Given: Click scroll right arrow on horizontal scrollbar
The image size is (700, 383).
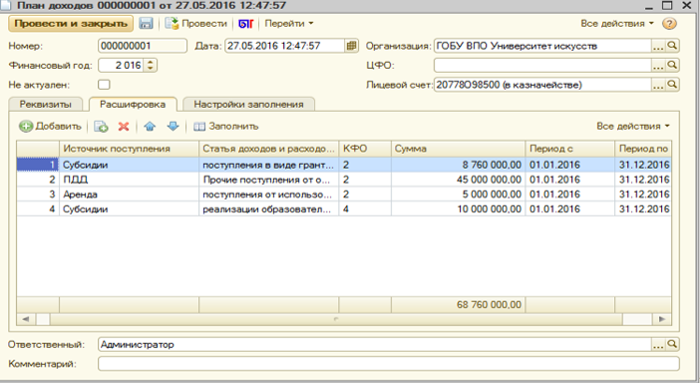Looking at the screenshot, I should pos(662,319).
